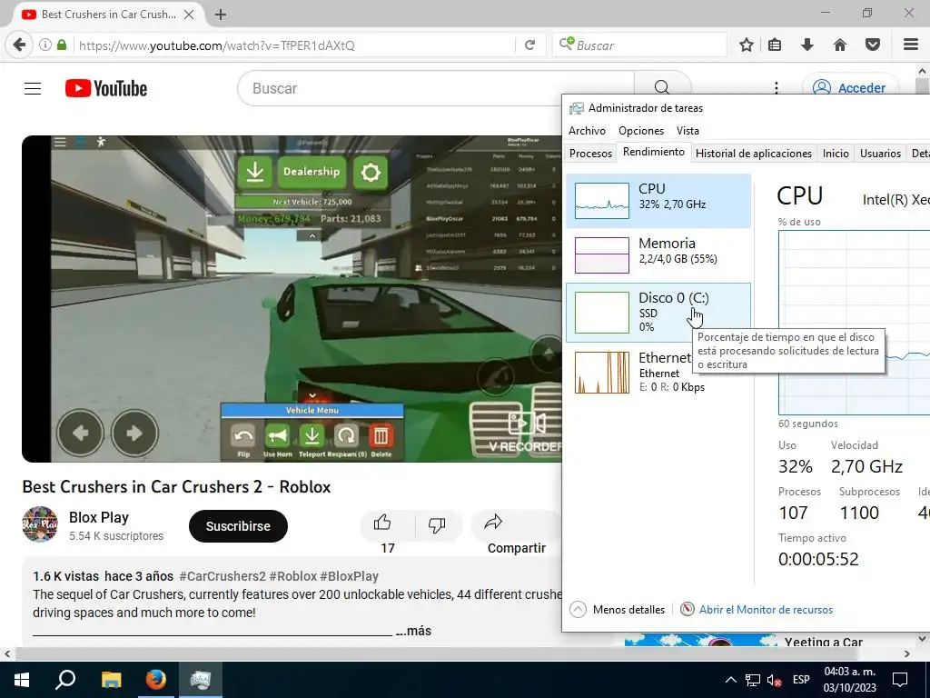Show hidden tray icons chevron

coord(731,680)
